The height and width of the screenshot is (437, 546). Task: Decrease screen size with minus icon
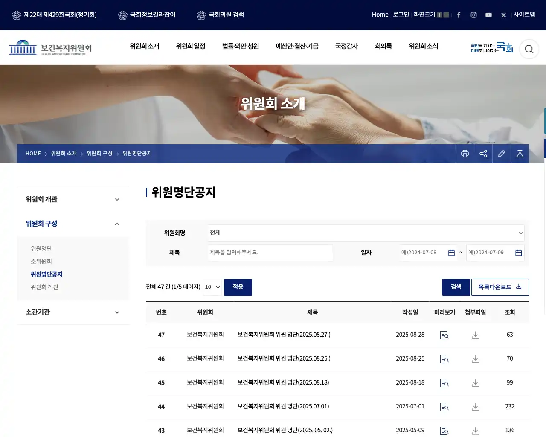click(x=446, y=15)
